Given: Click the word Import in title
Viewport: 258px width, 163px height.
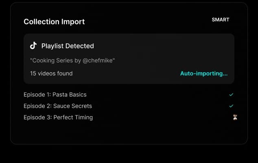Looking at the screenshot, I should 73,22.
